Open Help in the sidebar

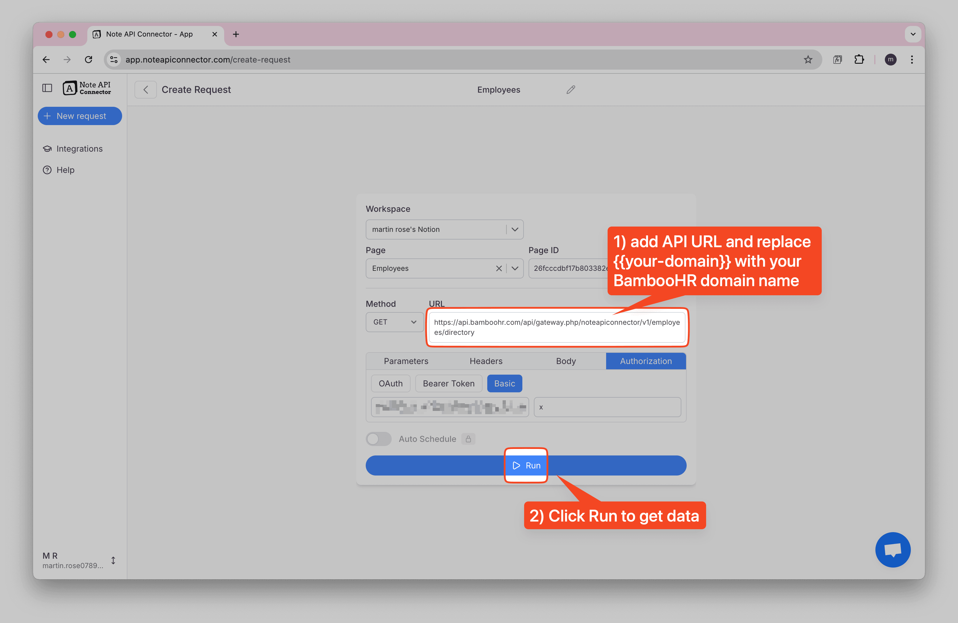pyautogui.click(x=59, y=170)
